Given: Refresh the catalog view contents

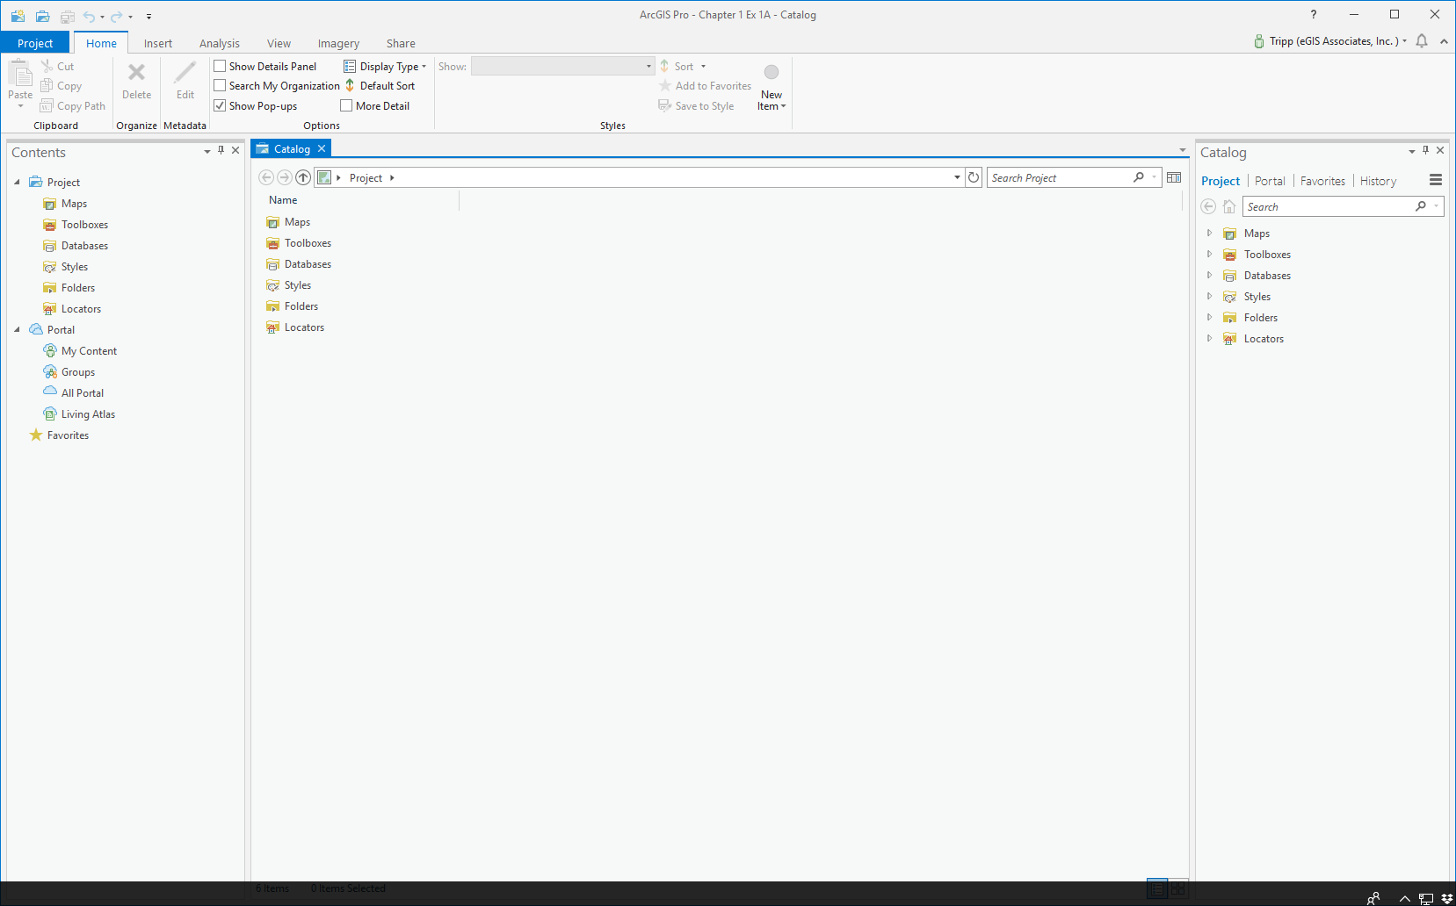Looking at the screenshot, I should [x=974, y=177].
